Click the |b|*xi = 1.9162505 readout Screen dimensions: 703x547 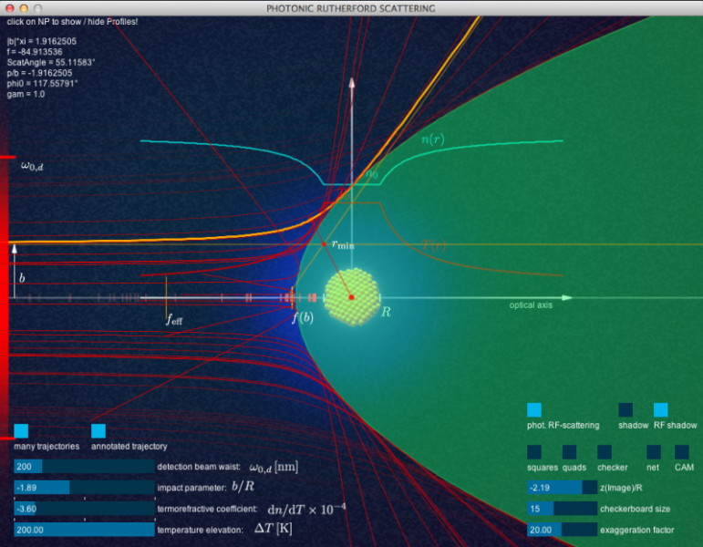(x=42, y=41)
